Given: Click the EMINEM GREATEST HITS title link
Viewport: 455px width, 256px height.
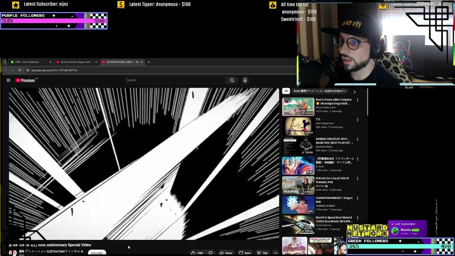Looking at the screenshot, I should 334,141.
